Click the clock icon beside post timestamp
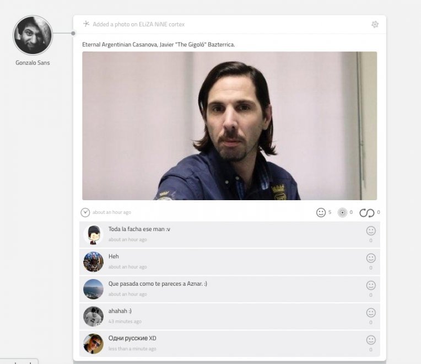 click(x=85, y=212)
